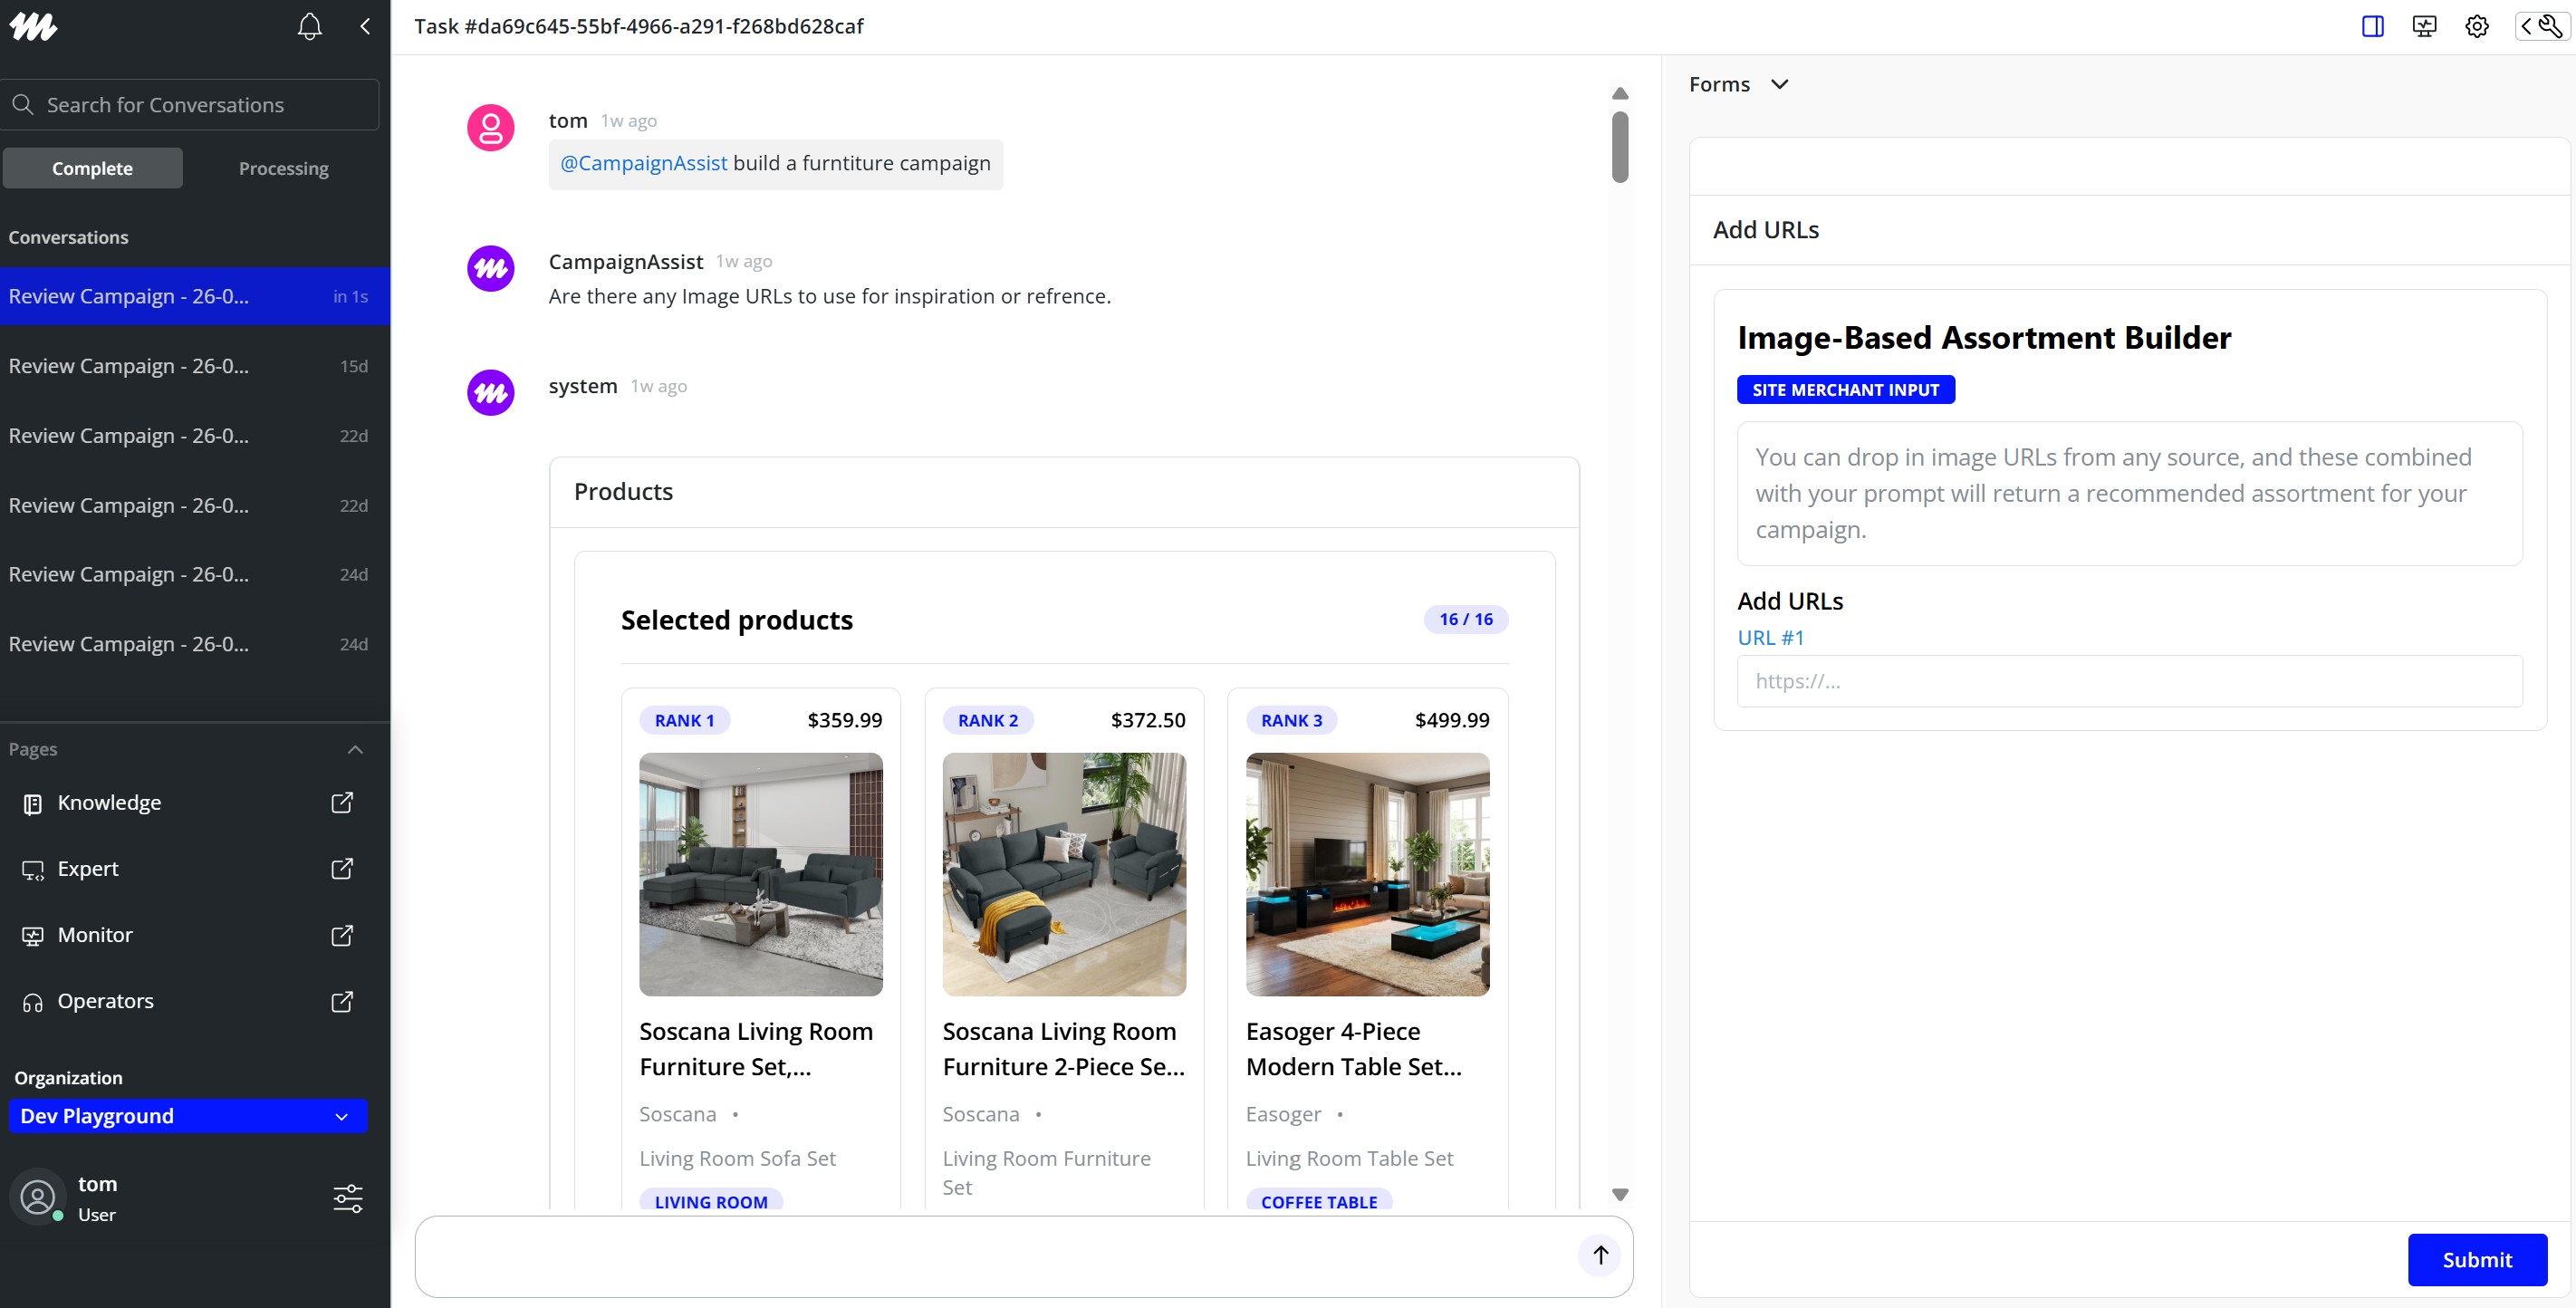Toggle the split panel layout icon

(x=2372, y=26)
